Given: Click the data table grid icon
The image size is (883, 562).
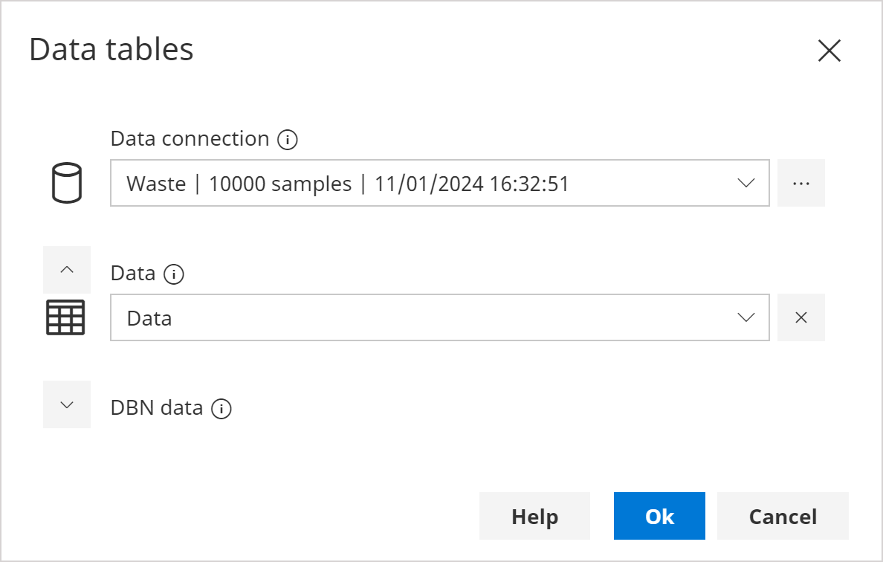Looking at the screenshot, I should (x=66, y=317).
